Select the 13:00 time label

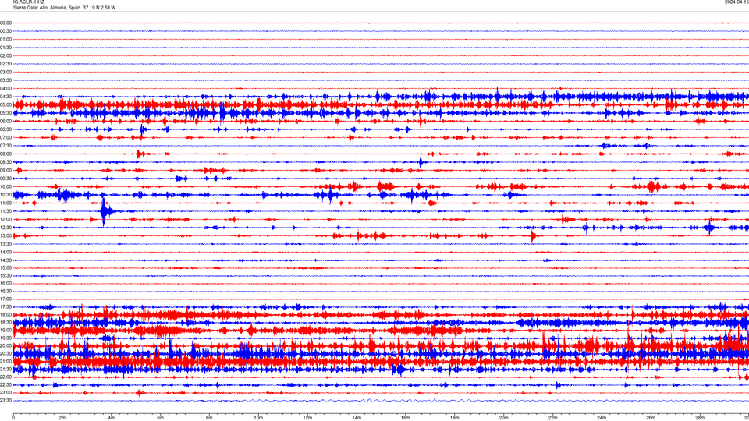coord(5,235)
